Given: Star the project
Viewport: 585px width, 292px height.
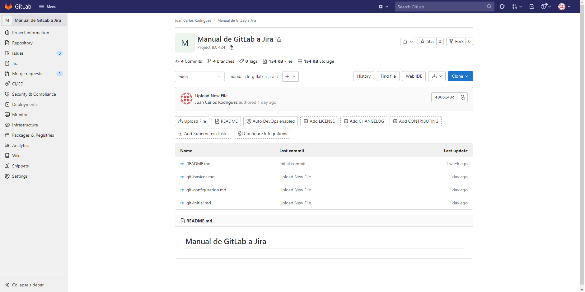Looking at the screenshot, I should tap(427, 41).
